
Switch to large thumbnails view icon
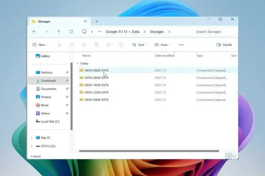point(234,156)
